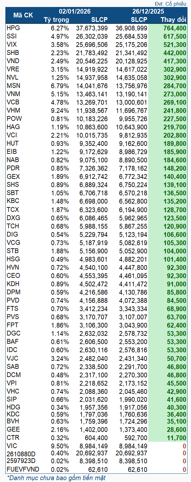The width and height of the screenshot is (191, 482).
Task: Select the VNM ticker cell
Action: point(13,94)
